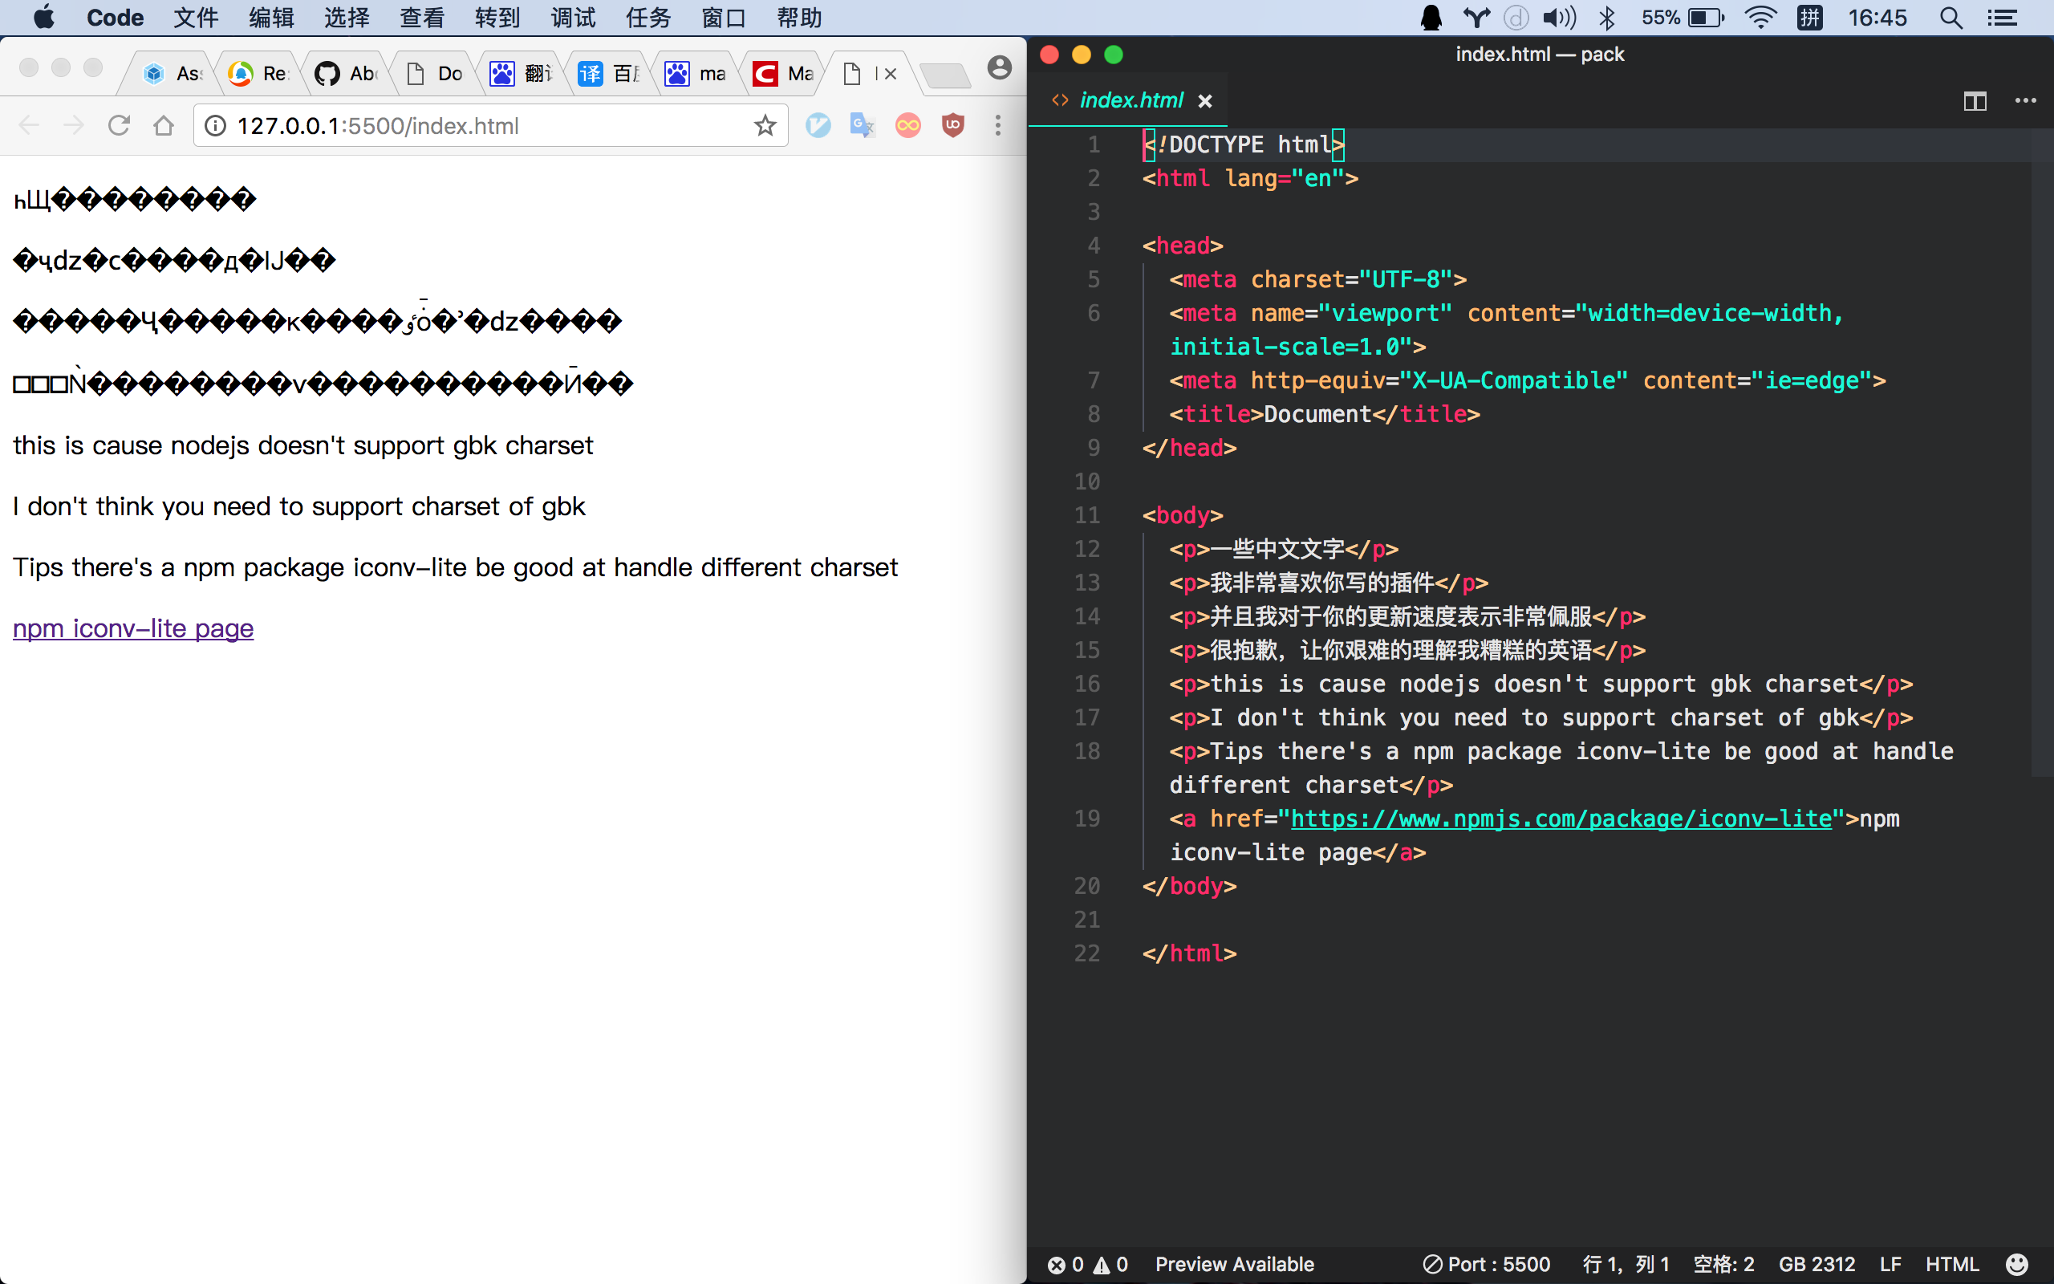Image resolution: width=2054 pixels, height=1284 pixels.
Task: Open the Code application menu
Action: click(x=115, y=17)
